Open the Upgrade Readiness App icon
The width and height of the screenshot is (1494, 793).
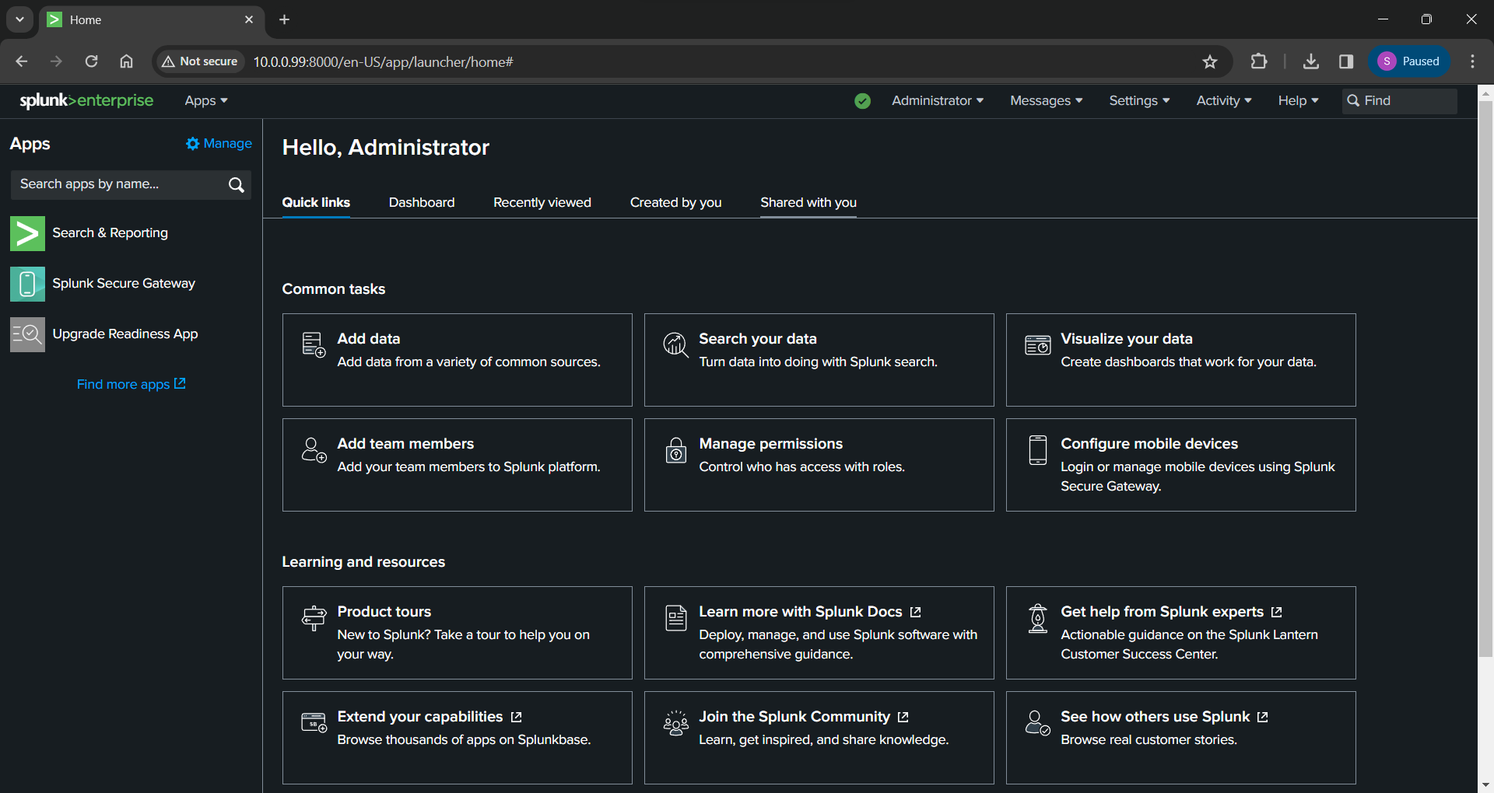27,334
